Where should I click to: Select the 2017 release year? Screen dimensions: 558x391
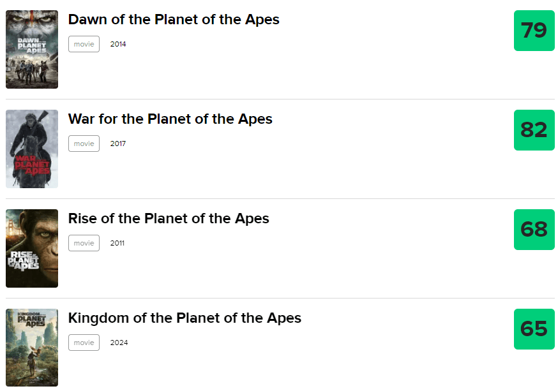(118, 144)
